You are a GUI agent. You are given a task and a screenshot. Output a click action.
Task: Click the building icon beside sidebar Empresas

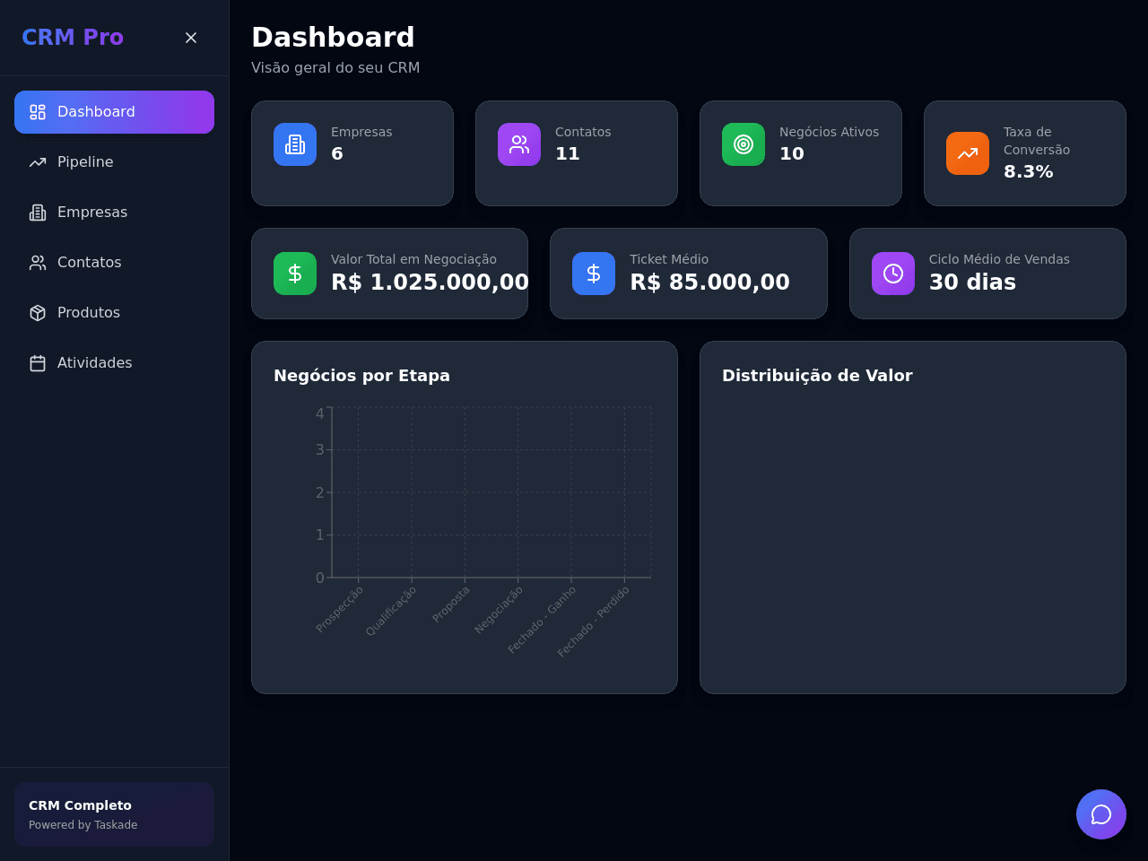[38, 213]
